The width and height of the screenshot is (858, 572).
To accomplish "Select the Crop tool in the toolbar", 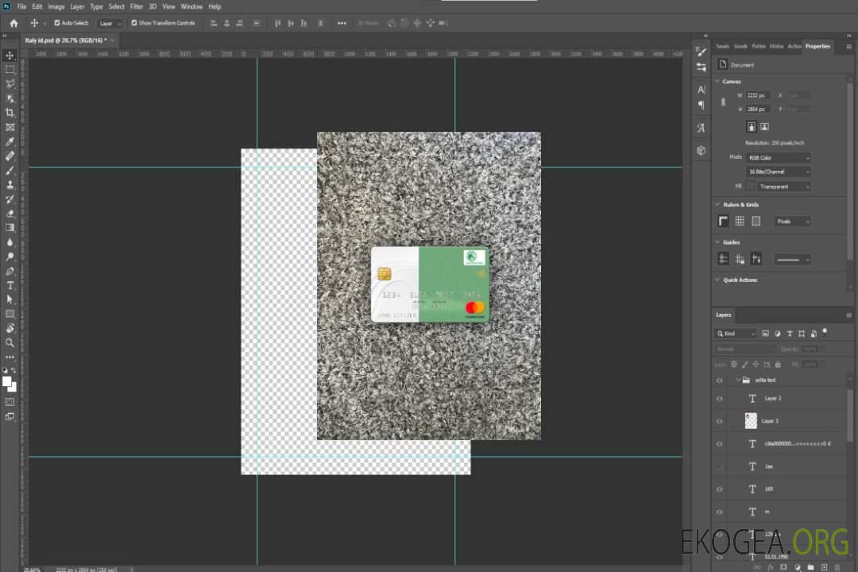I will click(x=10, y=113).
